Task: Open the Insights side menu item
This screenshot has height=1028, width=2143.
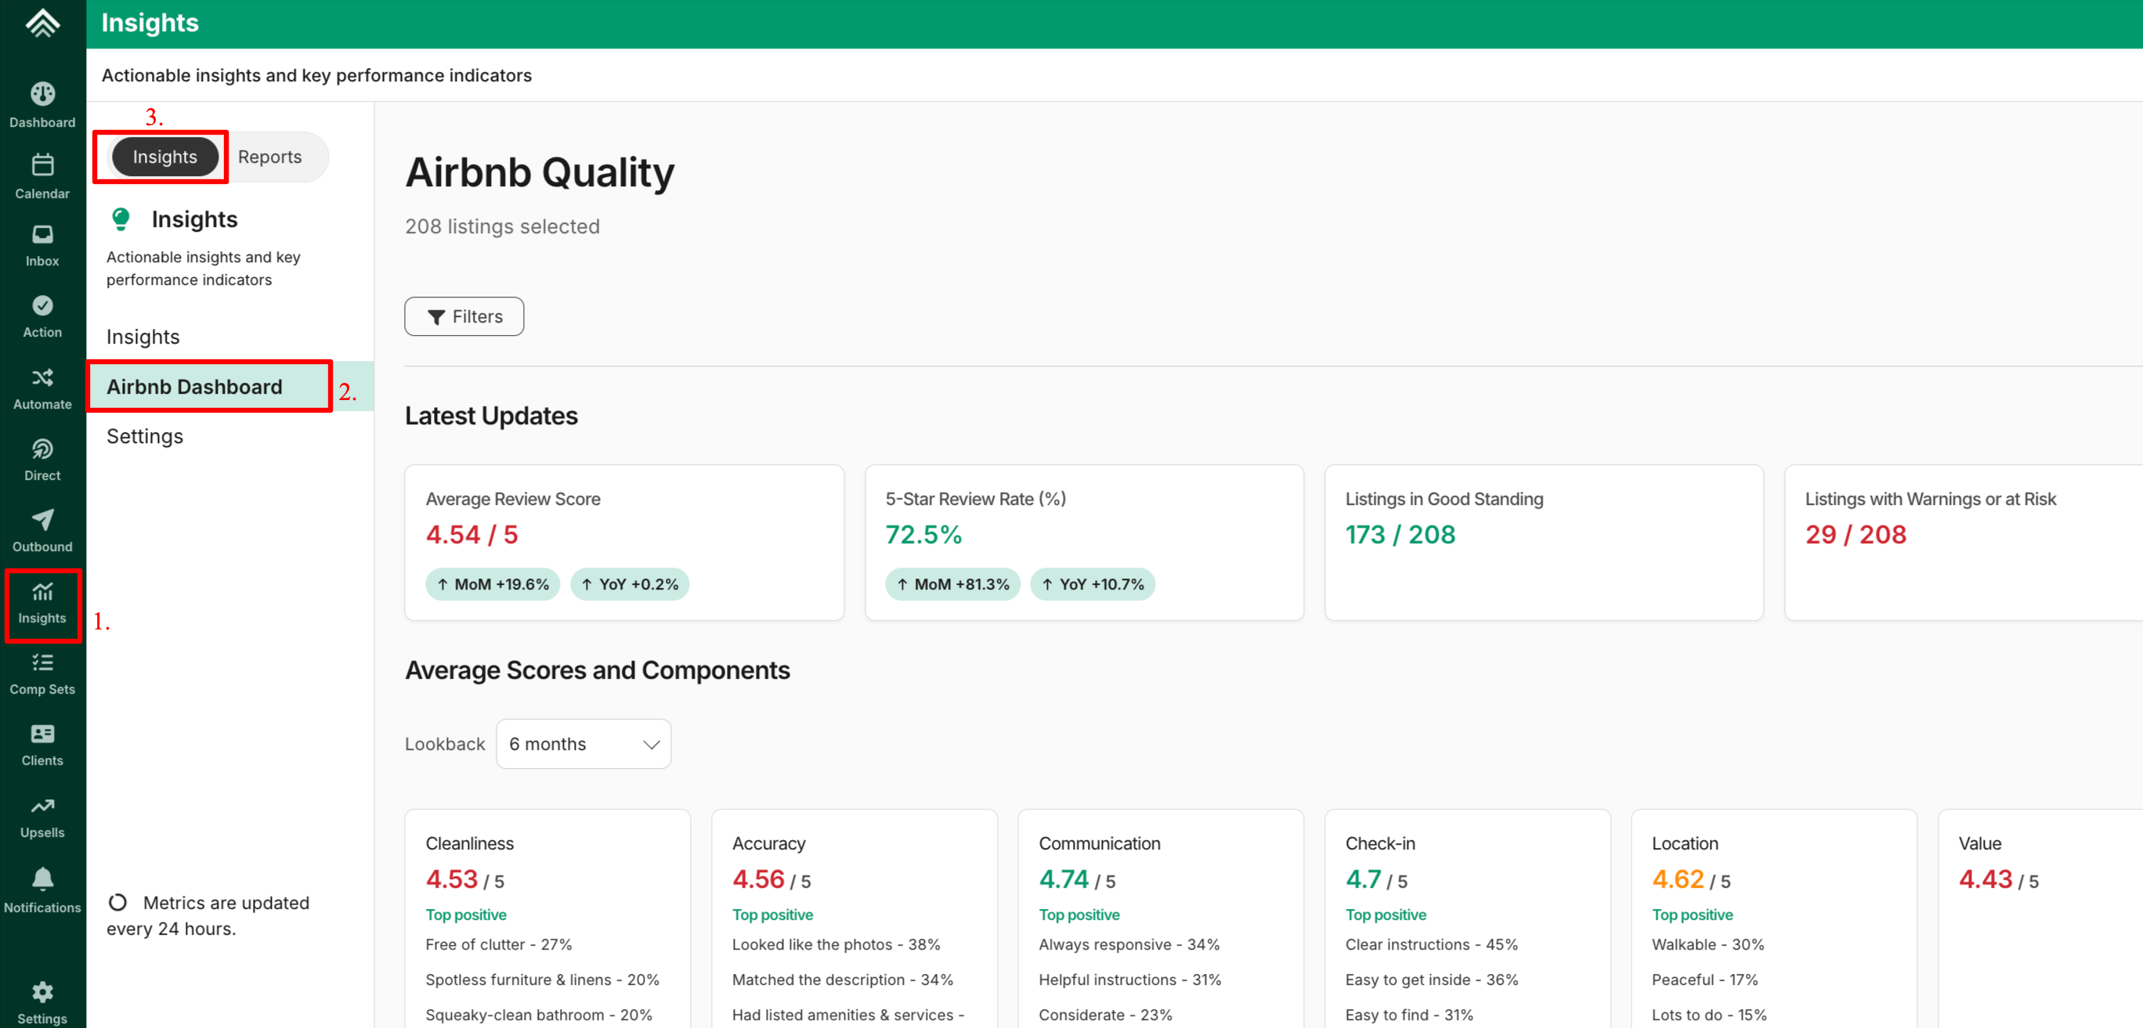Action: [143, 337]
